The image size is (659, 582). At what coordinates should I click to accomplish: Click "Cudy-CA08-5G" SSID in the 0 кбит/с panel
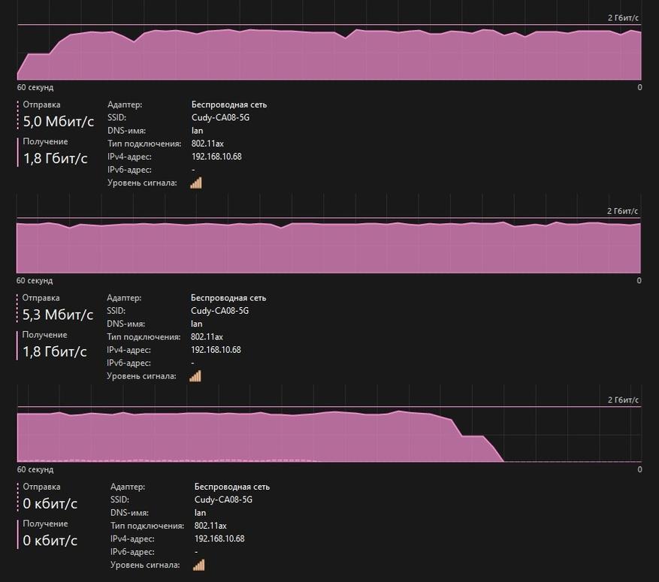coord(224,499)
